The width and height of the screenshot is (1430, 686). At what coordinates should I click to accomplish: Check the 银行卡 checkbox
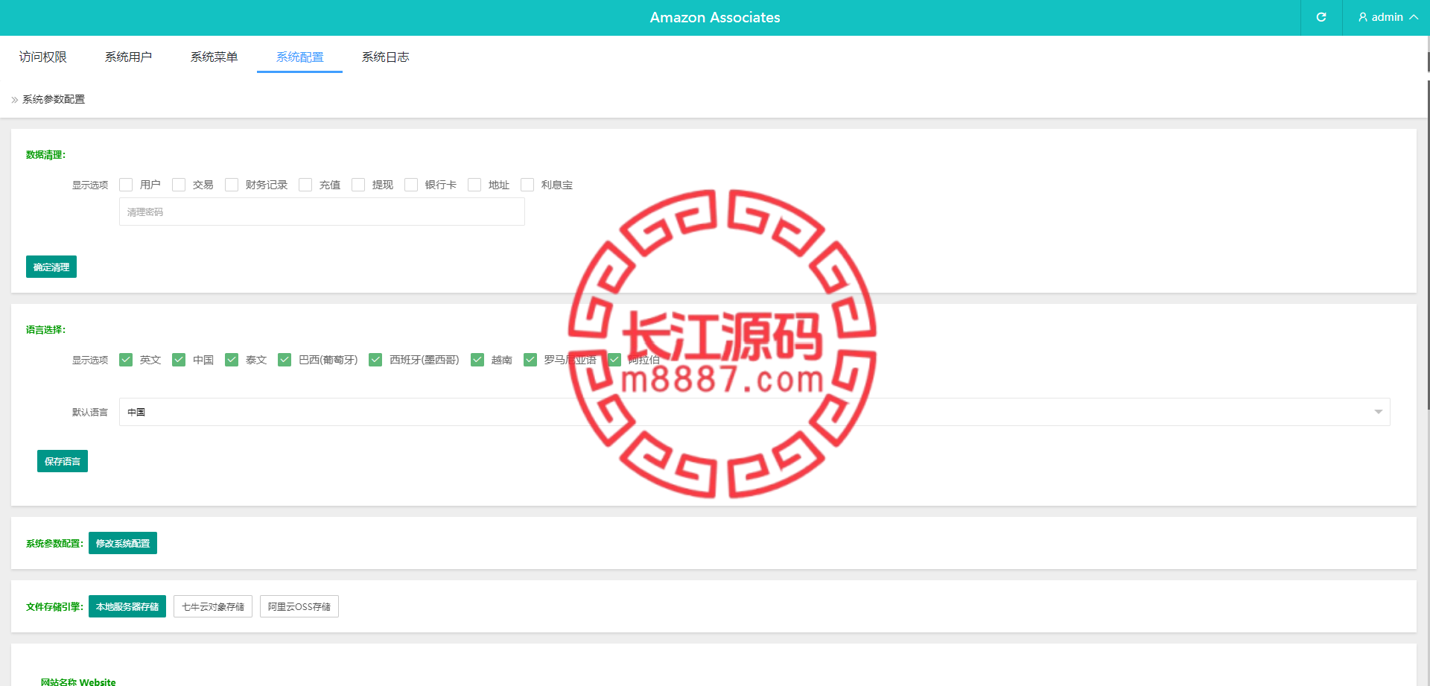[411, 185]
